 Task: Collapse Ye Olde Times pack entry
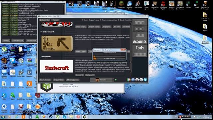(53, 32)
